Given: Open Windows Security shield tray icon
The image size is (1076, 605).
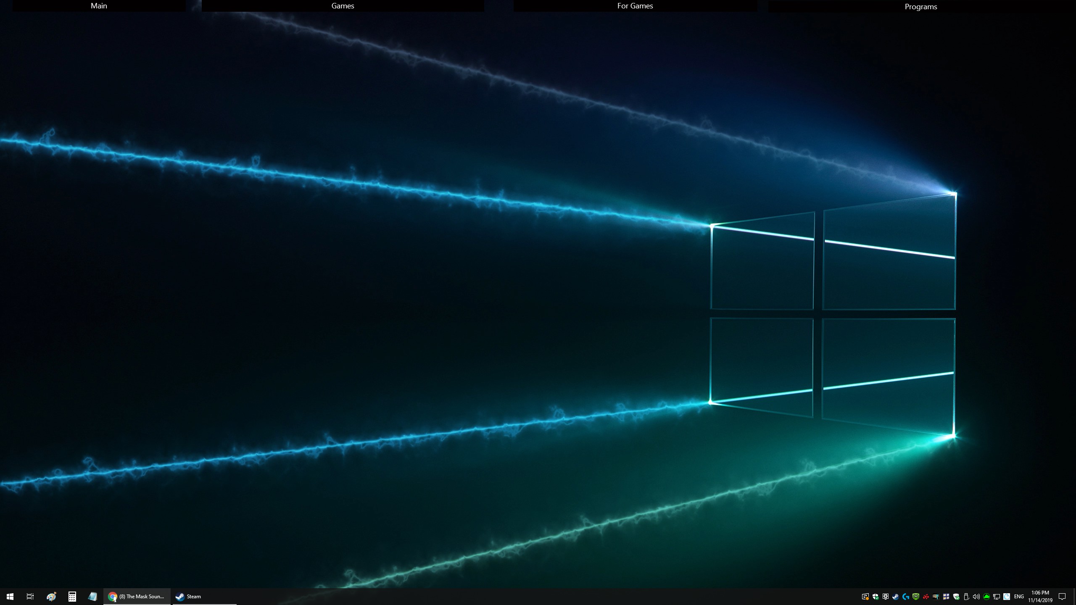Looking at the screenshot, I should 876,597.
